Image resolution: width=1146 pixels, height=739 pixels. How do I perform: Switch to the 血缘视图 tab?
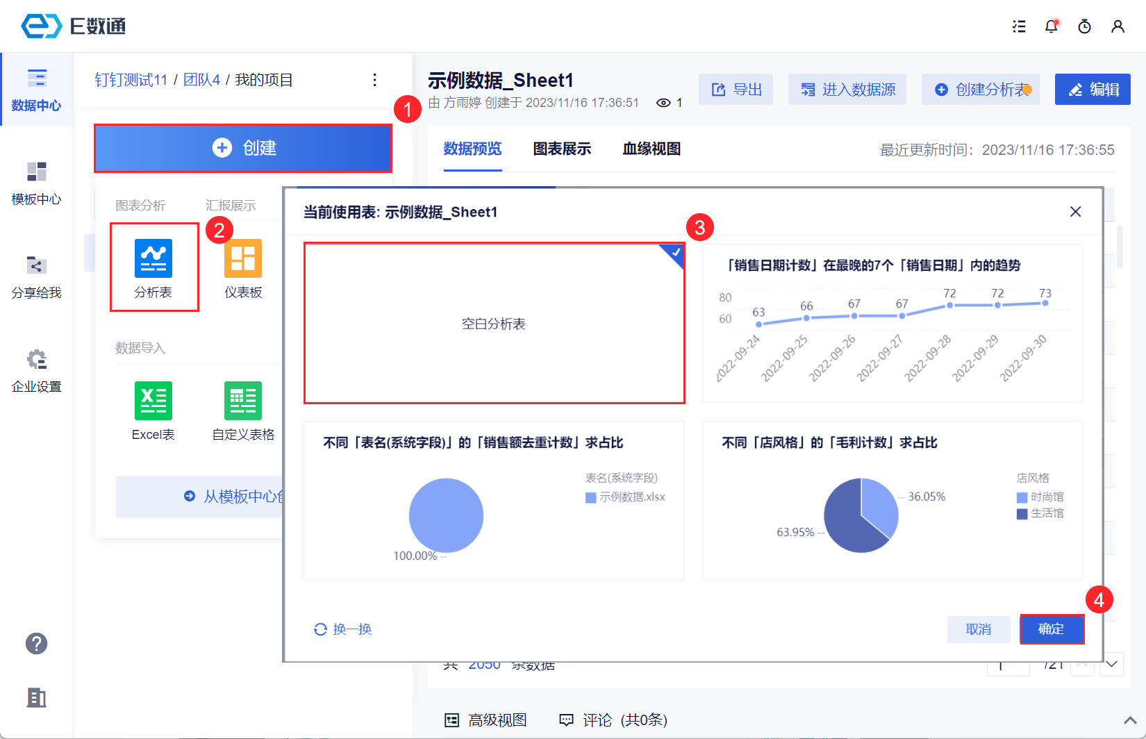point(651,149)
